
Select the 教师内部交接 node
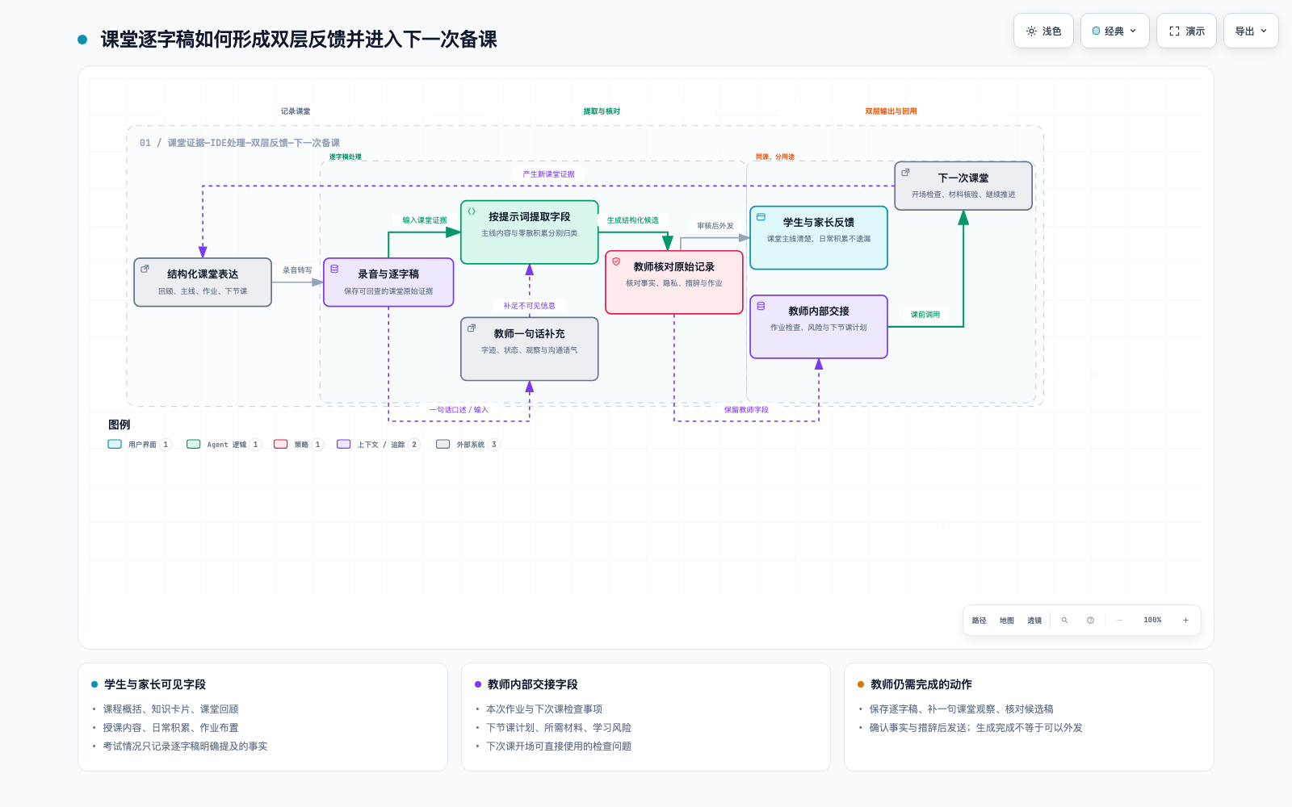(819, 327)
